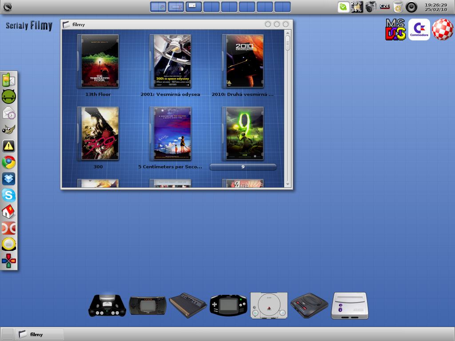Open the Amiga boing ball icon
This screenshot has height=341, width=455.
pyautogui.click(x=443, y=30)
